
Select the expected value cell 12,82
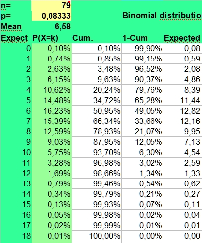point(182,111)
